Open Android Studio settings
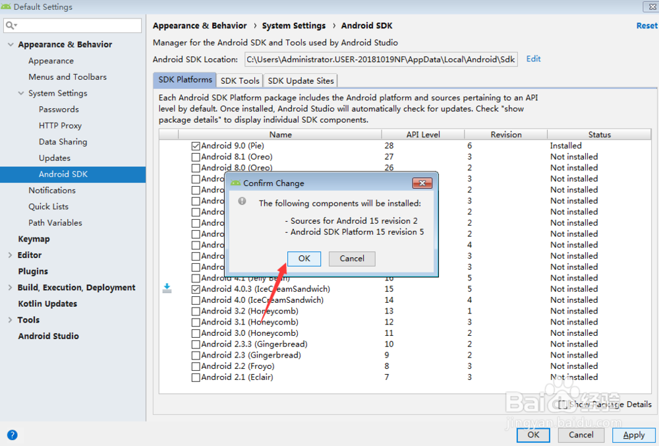The width and height of the screenshot is (659, 446). coord(48,336)
